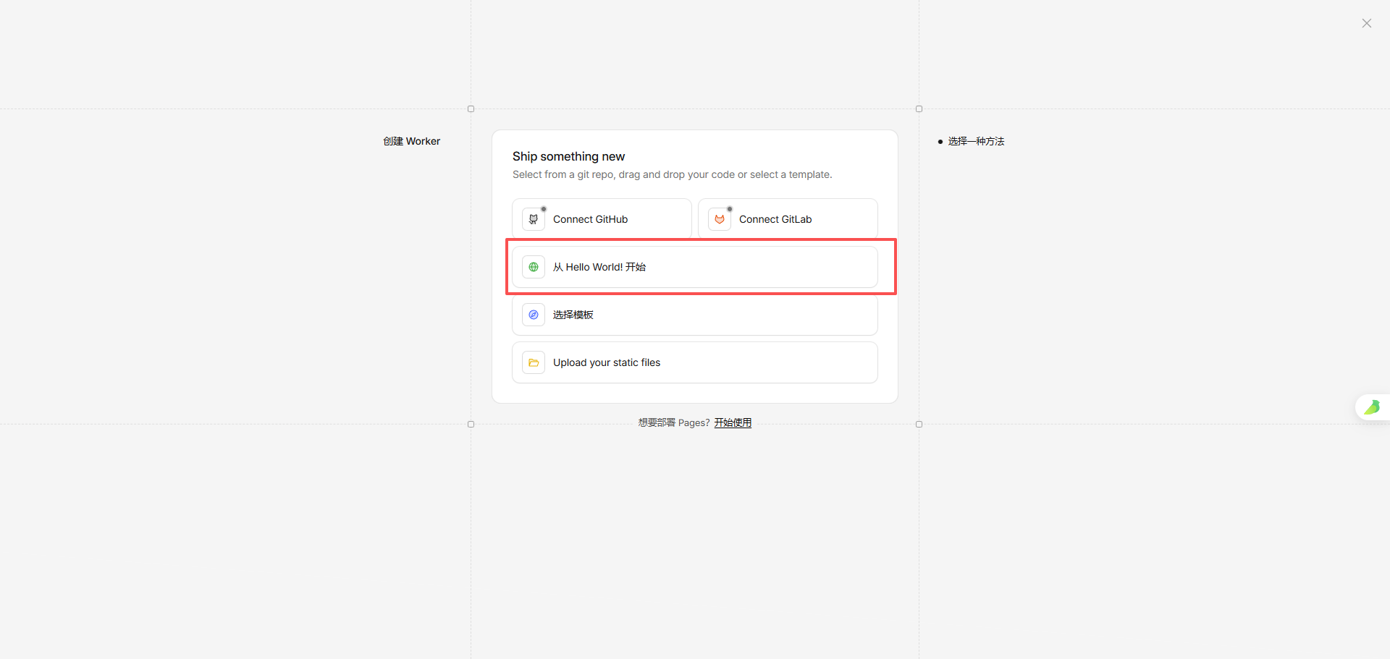Close the Create Worker dialog

pyautogui.click(x=1366, y=23)
